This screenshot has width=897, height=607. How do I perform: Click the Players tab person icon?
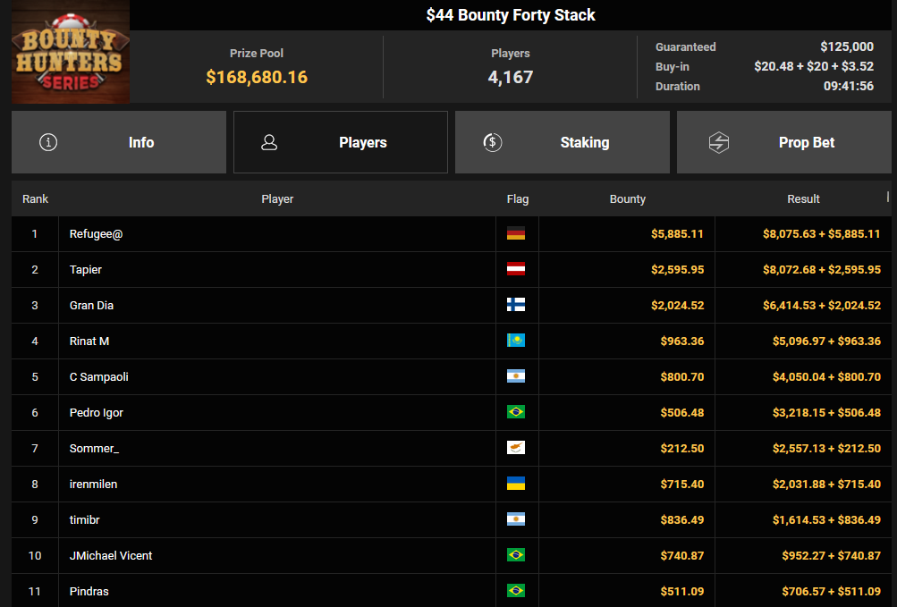269,142
